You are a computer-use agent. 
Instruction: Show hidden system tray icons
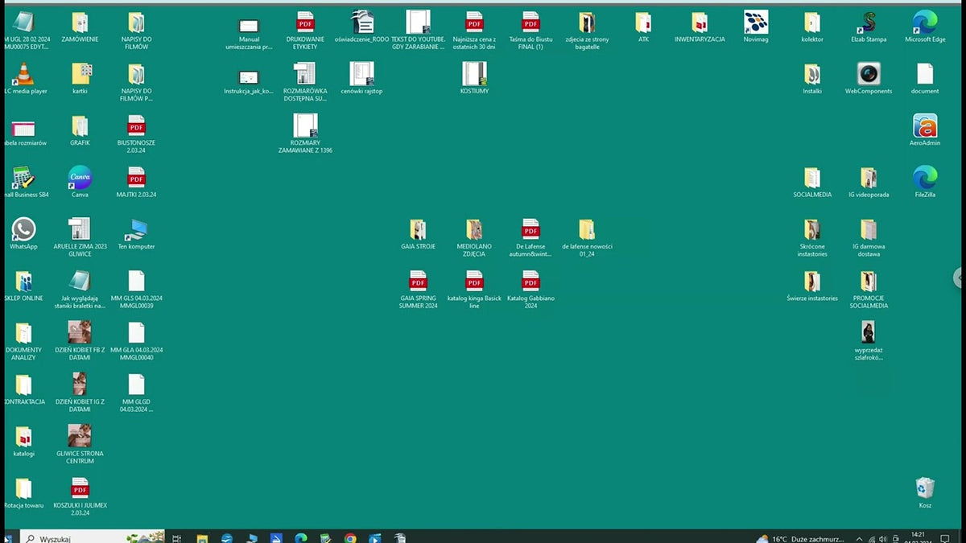coord(859,538)
